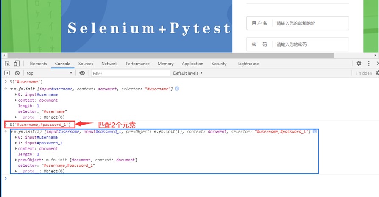
Task: Collapse first m.fn.init [input#username] result
Action: (x=11, y=89)
